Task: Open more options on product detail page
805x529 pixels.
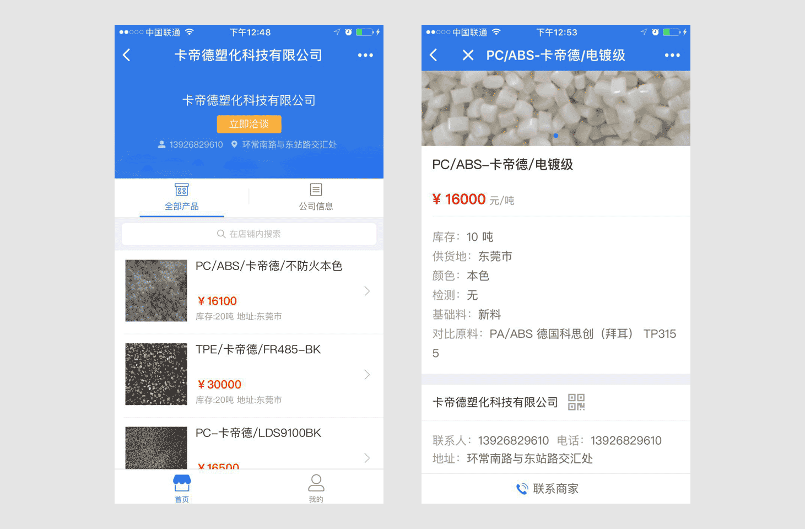Action: click(x=672, y=55)
